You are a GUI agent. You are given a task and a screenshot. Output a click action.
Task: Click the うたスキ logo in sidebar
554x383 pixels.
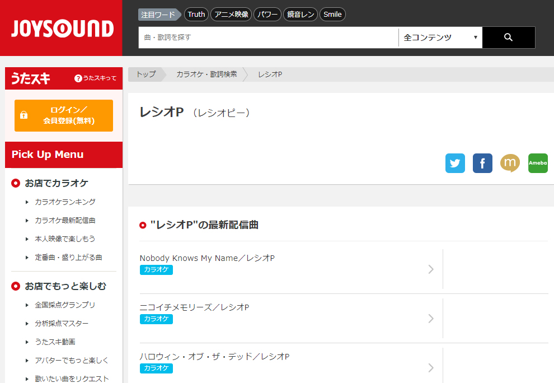coord(31,78)
